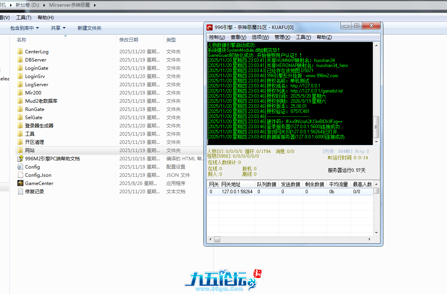Expand the 共享 dropdown in toolbar

pos(58,28)
